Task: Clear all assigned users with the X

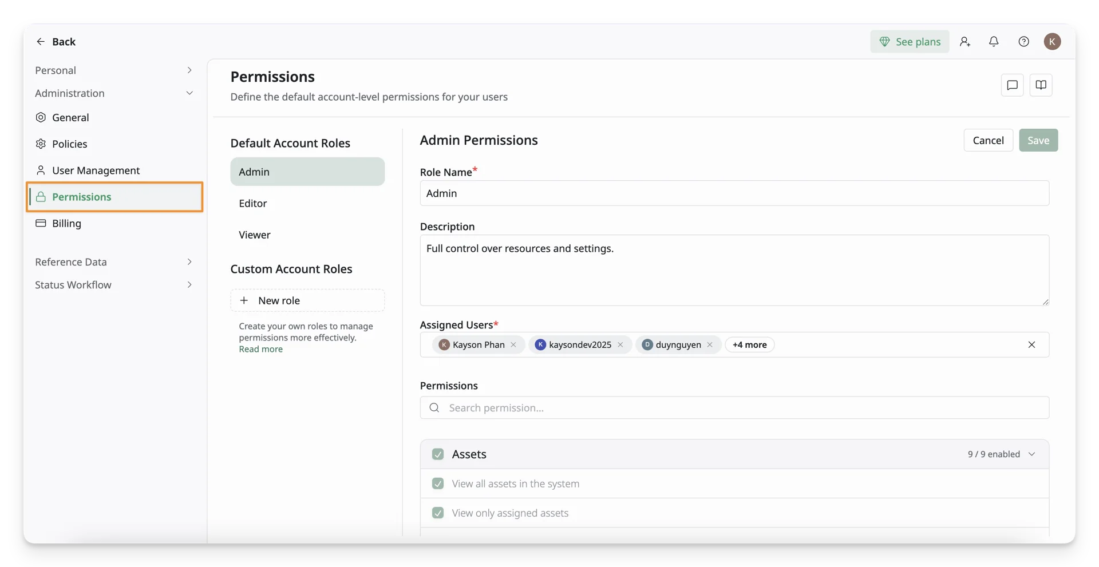Action: [x=1031, y=344]
